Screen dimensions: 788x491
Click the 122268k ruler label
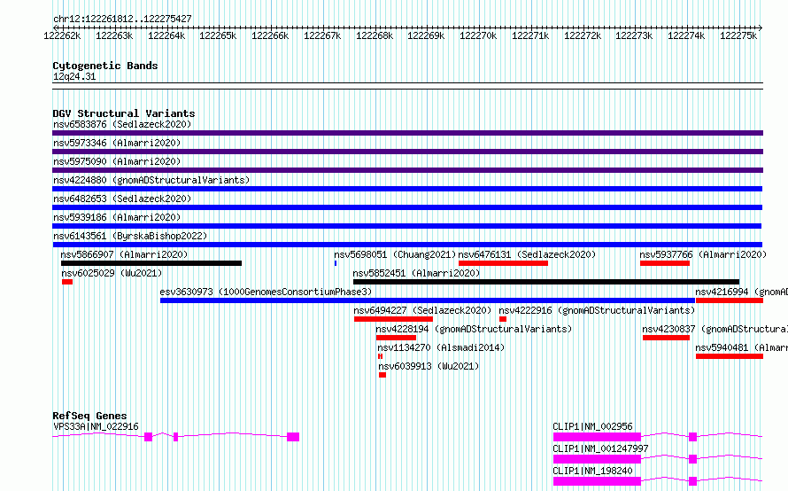(375, 35)
